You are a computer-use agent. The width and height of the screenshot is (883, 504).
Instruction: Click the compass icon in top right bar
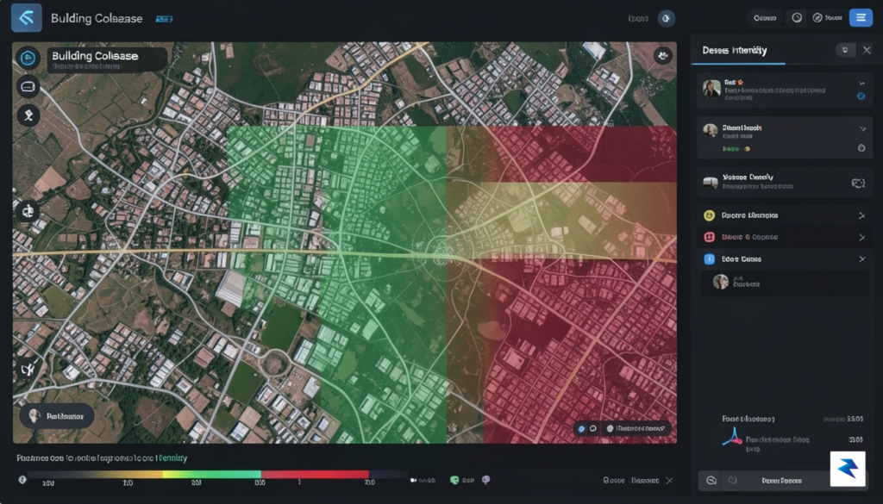tap(817, 18)
